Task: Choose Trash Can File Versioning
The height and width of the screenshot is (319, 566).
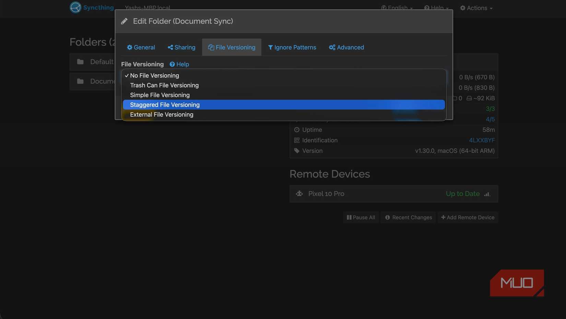Action: [x=164, y=85]
